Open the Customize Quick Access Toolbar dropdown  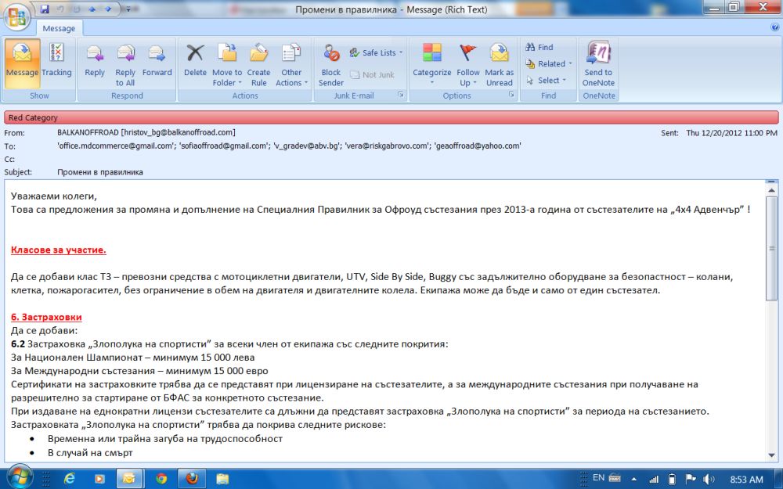click(128, 9)
